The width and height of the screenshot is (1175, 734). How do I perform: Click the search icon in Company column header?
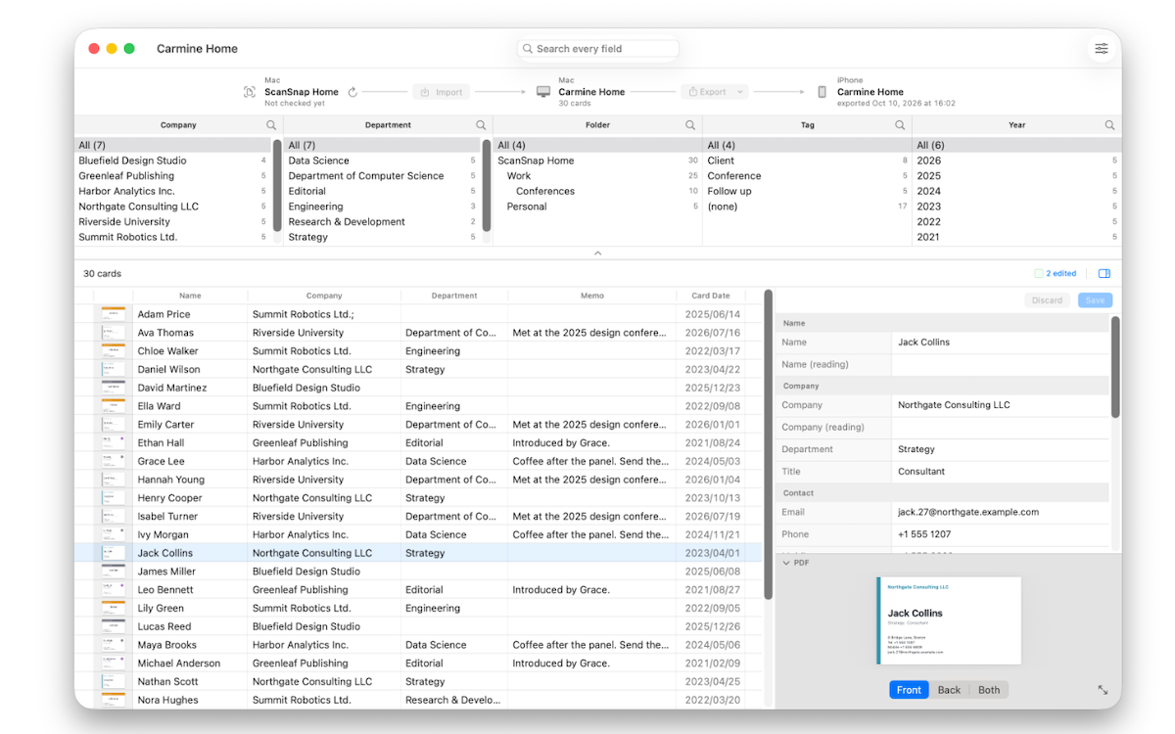click(271, 125)
